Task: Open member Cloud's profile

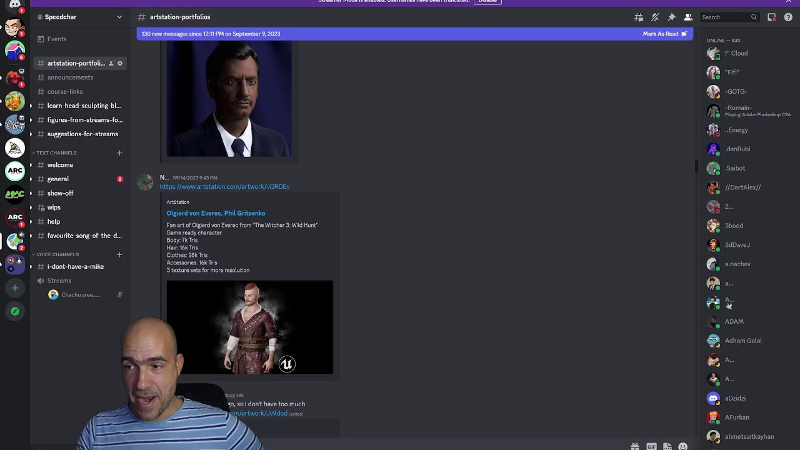Action: pos(747,53)
